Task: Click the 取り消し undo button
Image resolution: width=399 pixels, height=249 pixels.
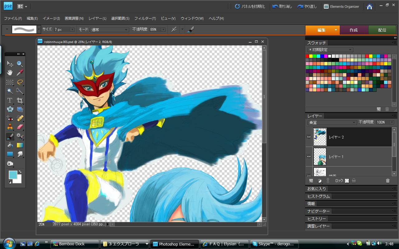Action: (x=282, y=7)
